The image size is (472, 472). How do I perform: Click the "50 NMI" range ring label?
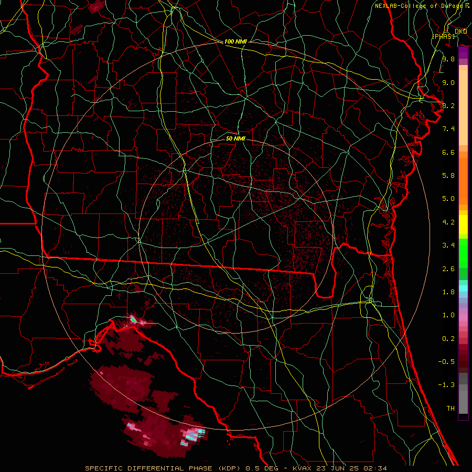(235, 138)
